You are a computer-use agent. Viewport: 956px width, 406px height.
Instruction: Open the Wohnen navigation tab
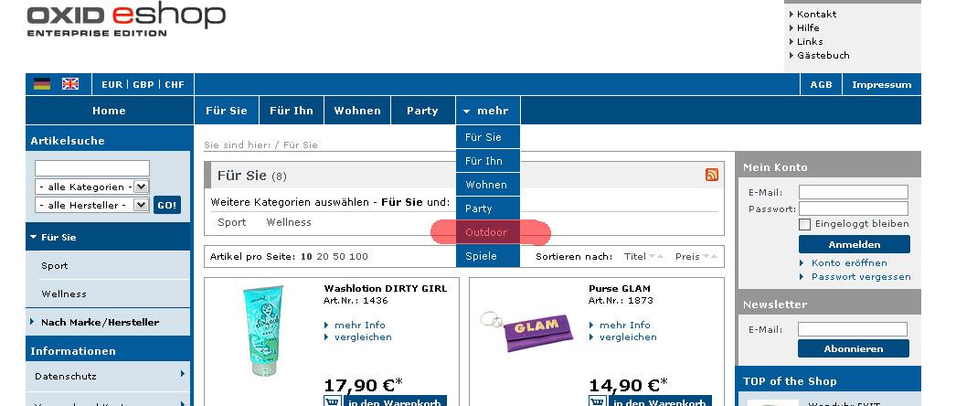pyautogui.click(x=357, y=111)
